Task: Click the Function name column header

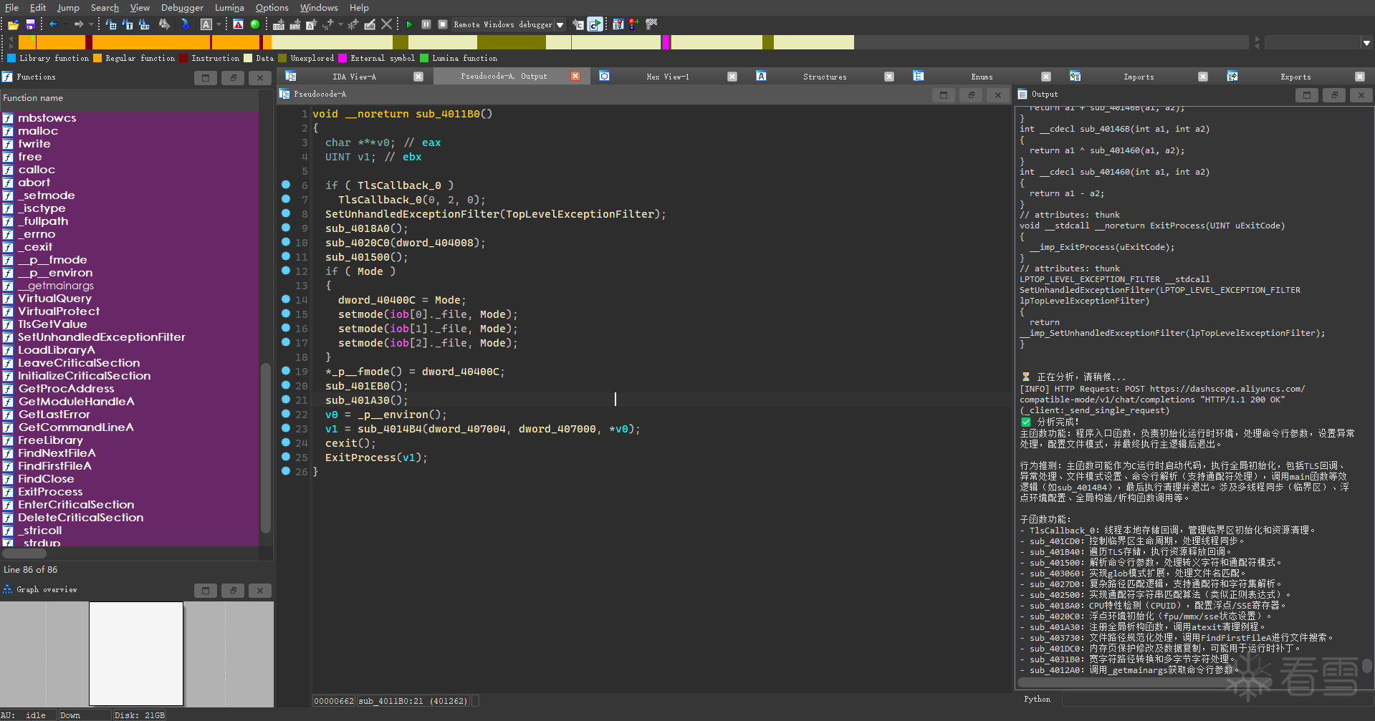Action: click(33, 98)
